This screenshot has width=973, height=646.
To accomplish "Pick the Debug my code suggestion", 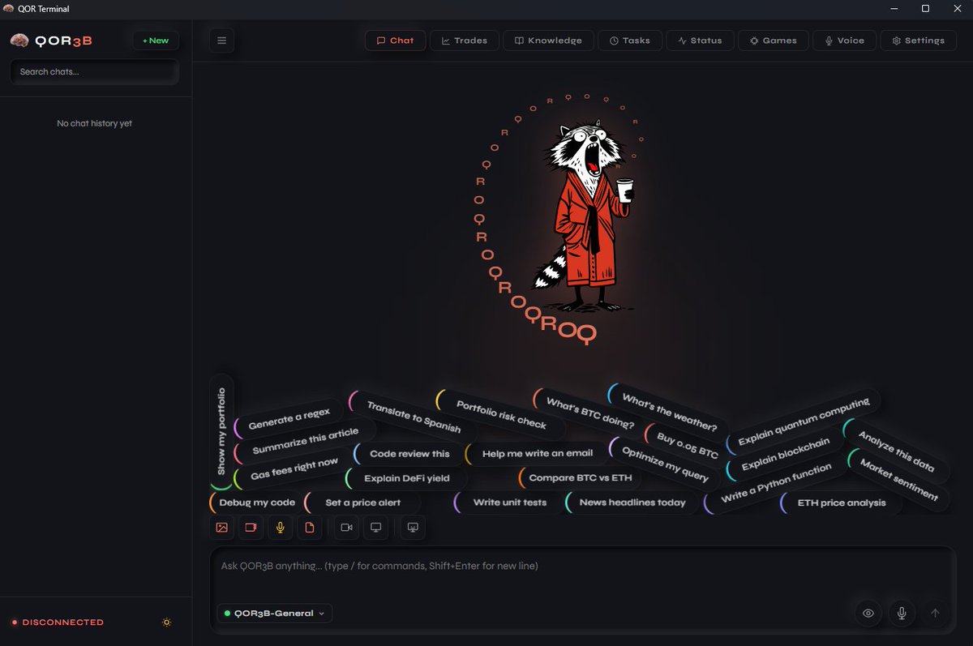I will pos(256,503).
